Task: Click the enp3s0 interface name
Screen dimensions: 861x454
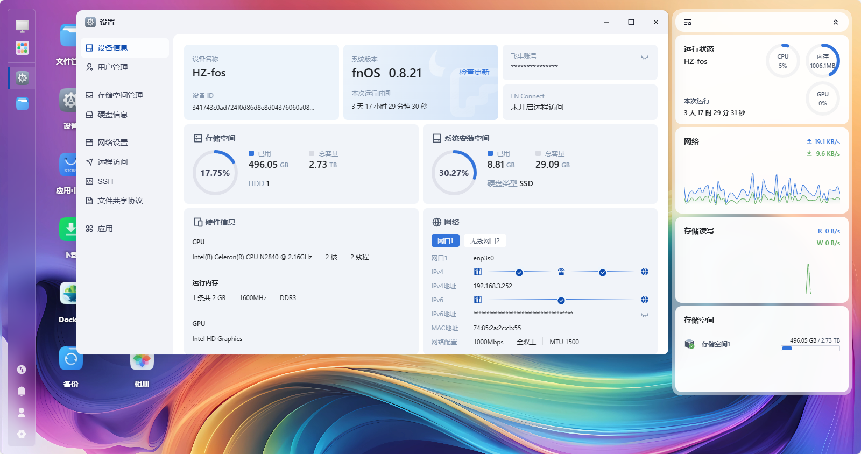Action: 484,258
